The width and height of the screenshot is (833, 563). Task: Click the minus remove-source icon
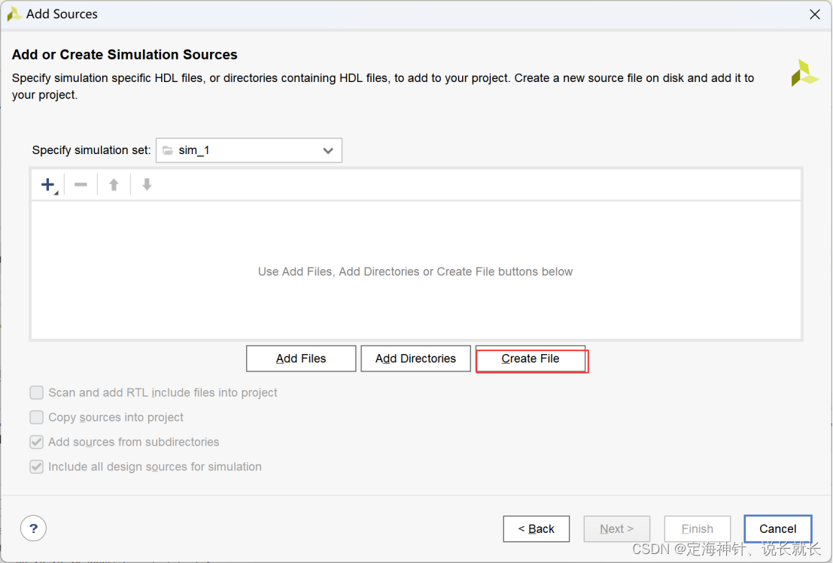pyautogui.click(x=81, y=185)
